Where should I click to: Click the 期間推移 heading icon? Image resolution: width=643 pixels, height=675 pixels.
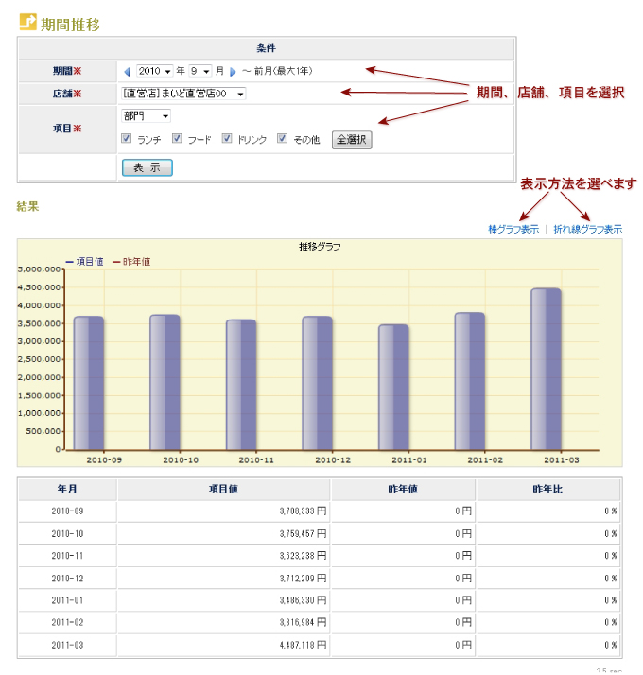tap(28, 22)
